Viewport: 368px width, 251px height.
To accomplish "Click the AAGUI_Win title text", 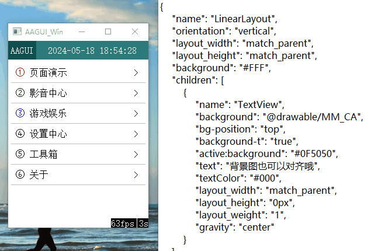I will pyautogui.click(x=44, y=32).
